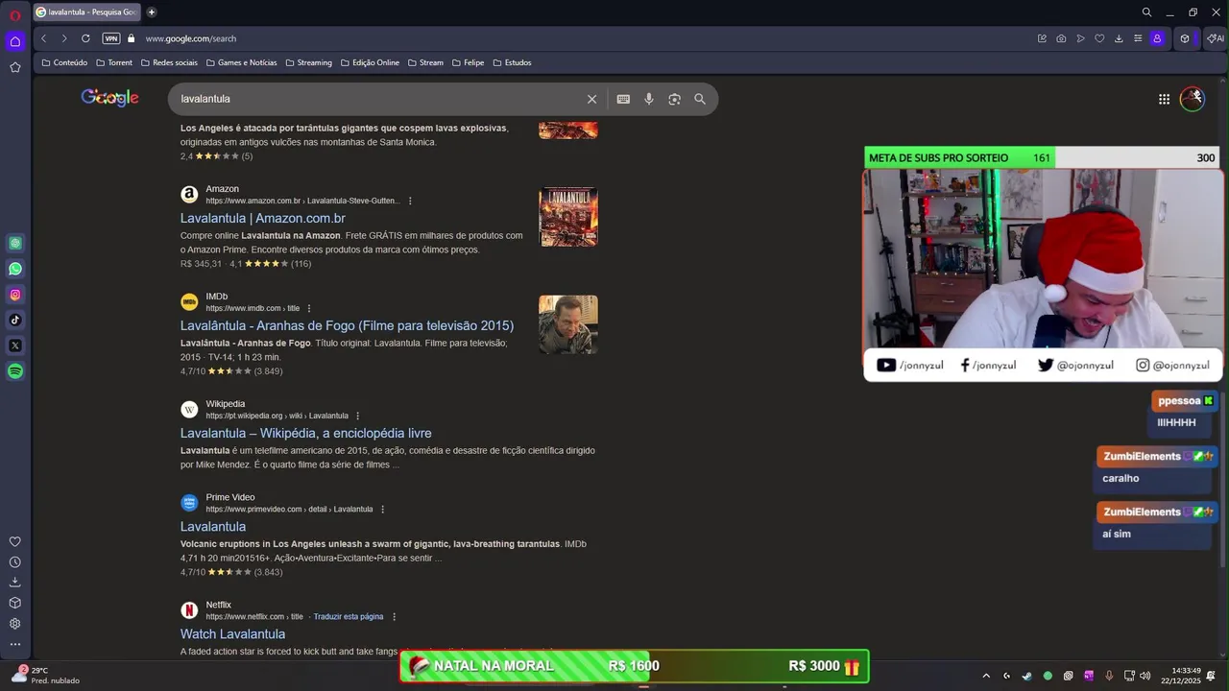Screen dimensions: 1229x691
Task: Open sidebar settings gear icon
Action: click(x=14, y=624)
